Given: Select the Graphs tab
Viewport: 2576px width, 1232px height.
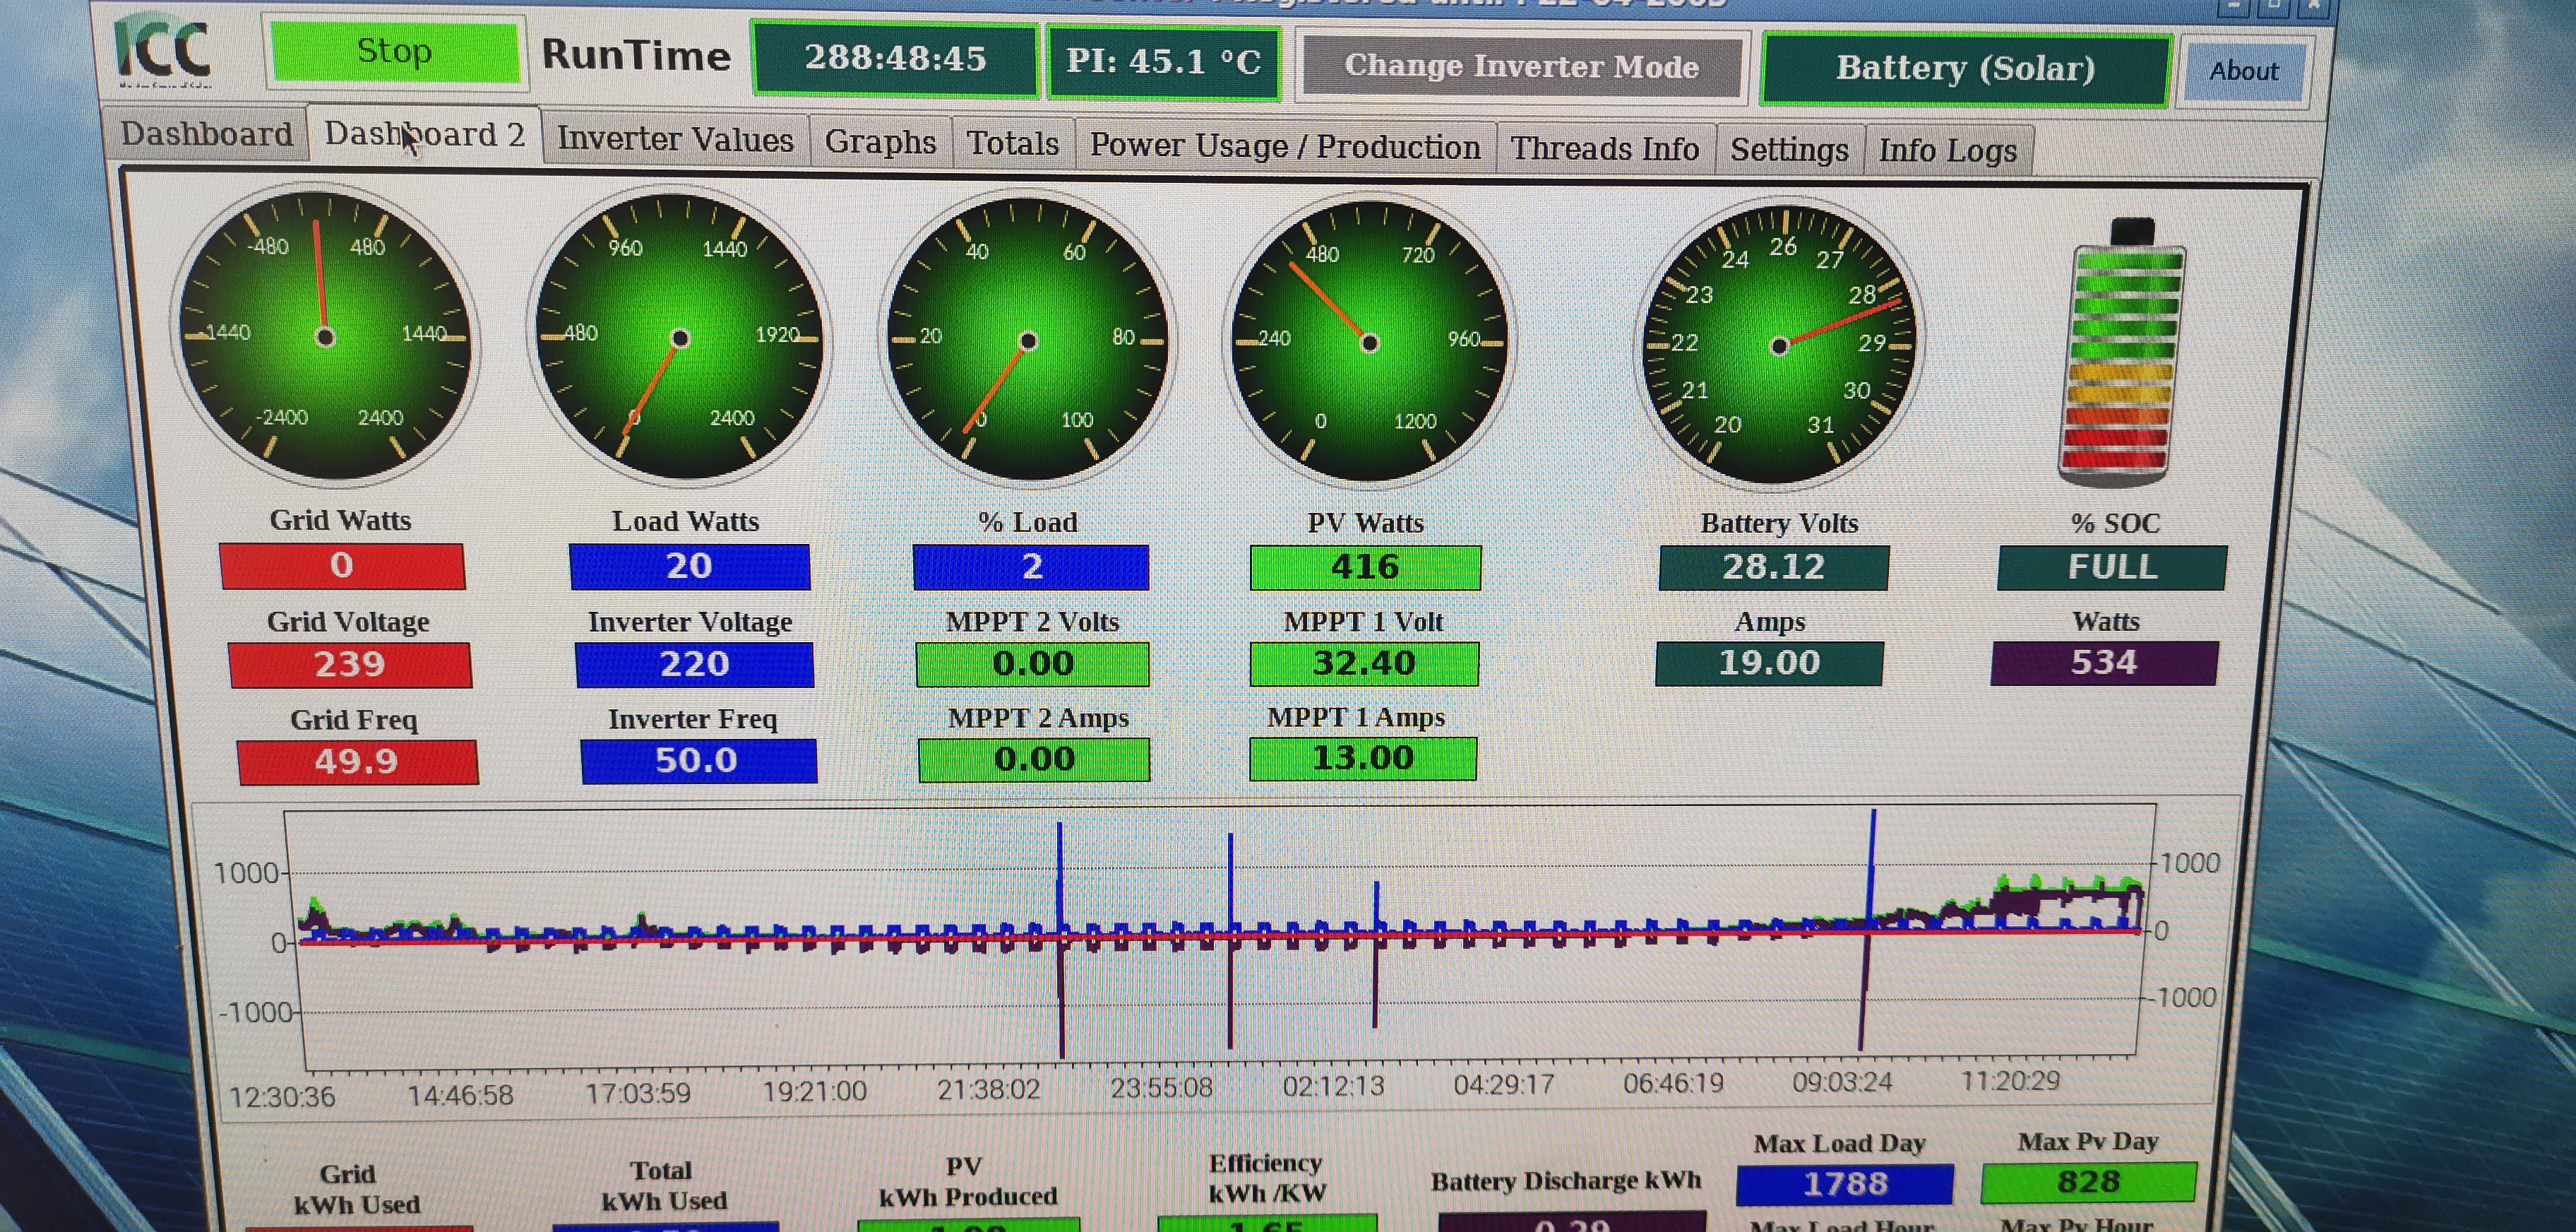Looking at the screenshot, I should (880, 142).
